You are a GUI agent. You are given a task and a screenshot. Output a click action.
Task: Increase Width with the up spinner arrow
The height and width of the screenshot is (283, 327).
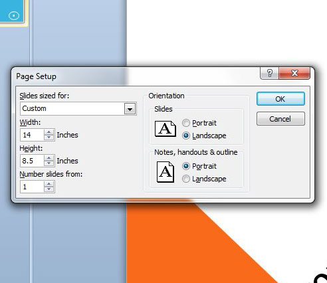49,132
